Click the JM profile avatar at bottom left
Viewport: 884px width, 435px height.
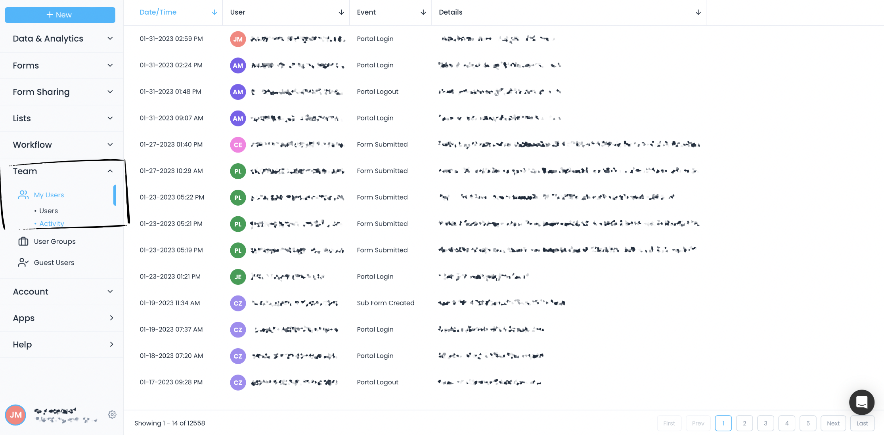(15, 415)
